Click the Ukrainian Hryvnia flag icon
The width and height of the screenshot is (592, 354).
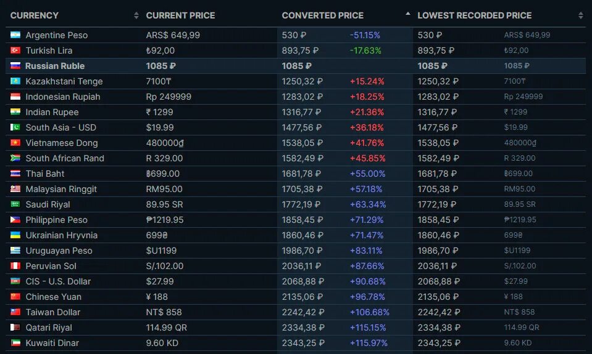pos(15,235)
